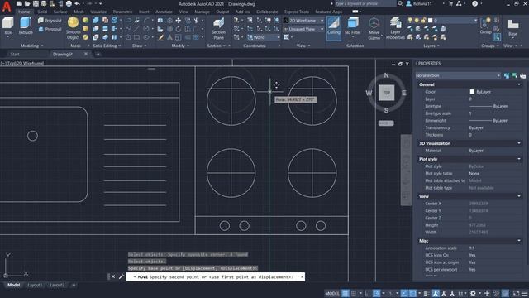
Task: Click the Customization menu icon in status bar
Action: point(524,293)
